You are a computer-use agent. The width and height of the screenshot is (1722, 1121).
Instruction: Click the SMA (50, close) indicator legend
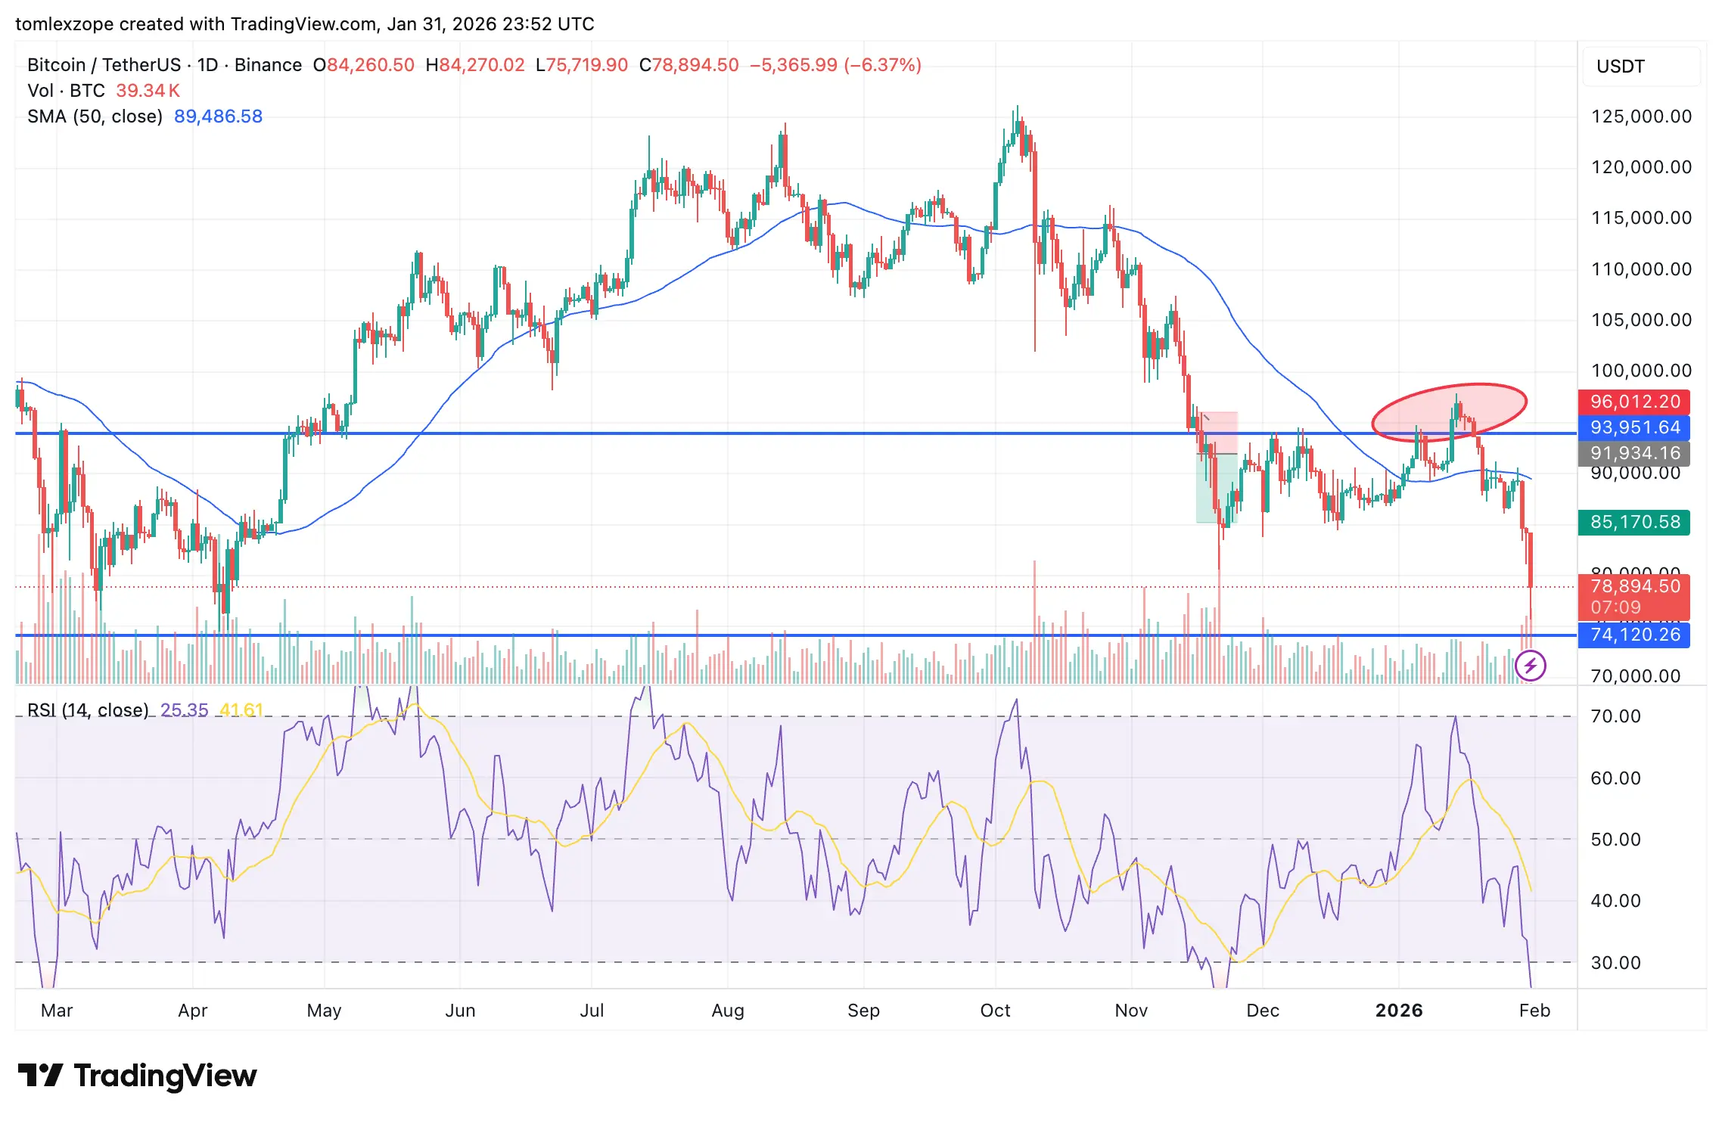point(95,116)
